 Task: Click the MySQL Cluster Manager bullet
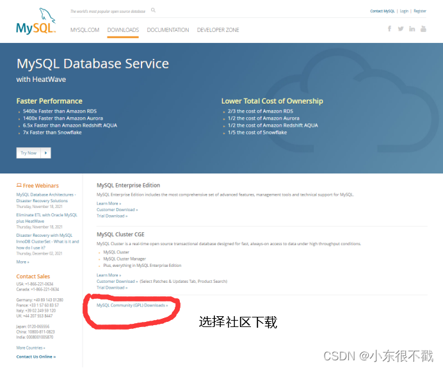pyautogui.click(x=125, y=259)
